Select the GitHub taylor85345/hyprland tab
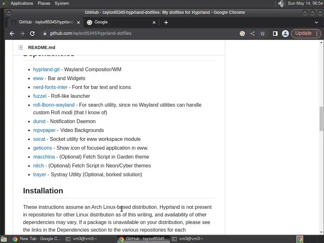Screen dimensions: 324x243 (46, 22)
